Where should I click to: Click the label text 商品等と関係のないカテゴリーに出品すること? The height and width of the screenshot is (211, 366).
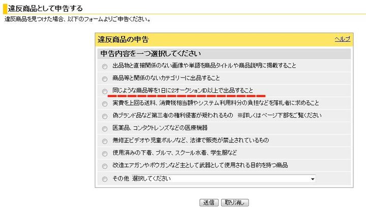(166, 78)
